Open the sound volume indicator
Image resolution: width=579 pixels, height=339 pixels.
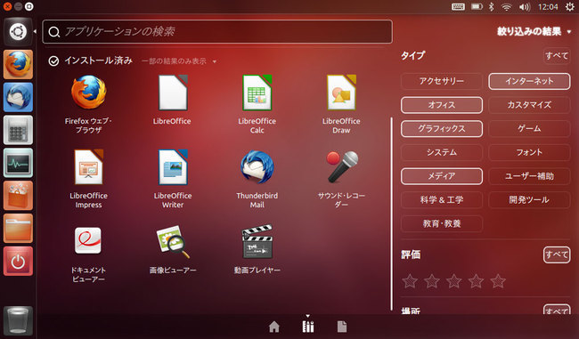point(525,6)
